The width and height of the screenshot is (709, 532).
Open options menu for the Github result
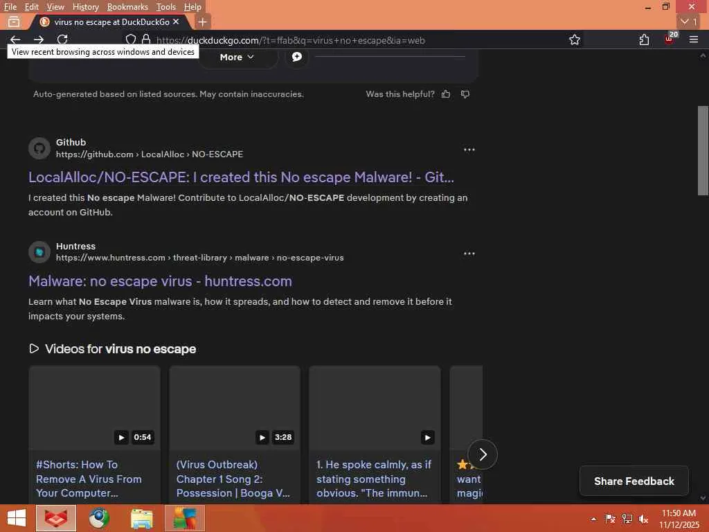point(469,150)
